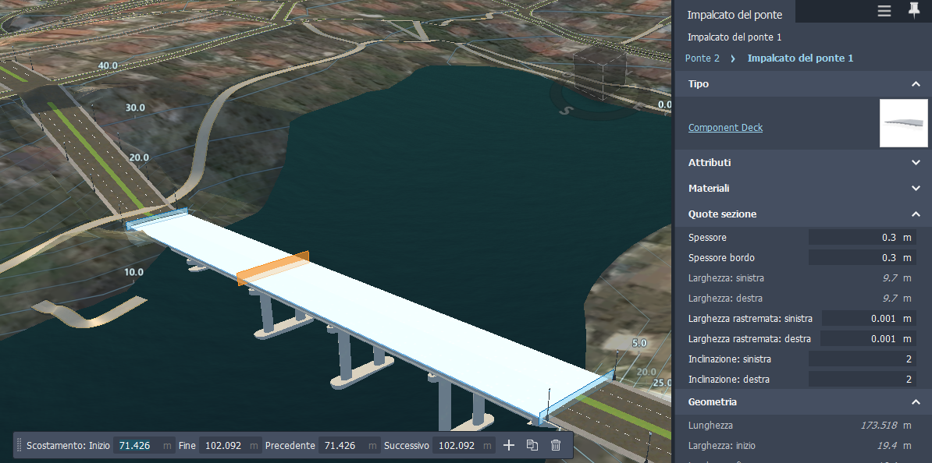Screen dimensions: 932x463
Task: Select the blue end edge of deck
Action: pos(577,397)
